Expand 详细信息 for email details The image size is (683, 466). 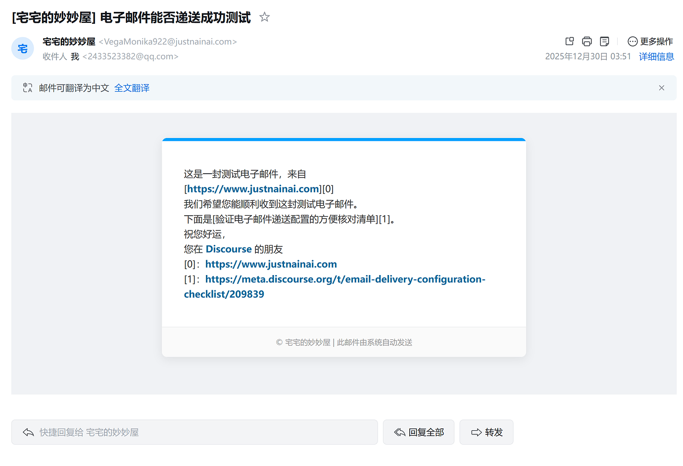[x=656, y=56]
